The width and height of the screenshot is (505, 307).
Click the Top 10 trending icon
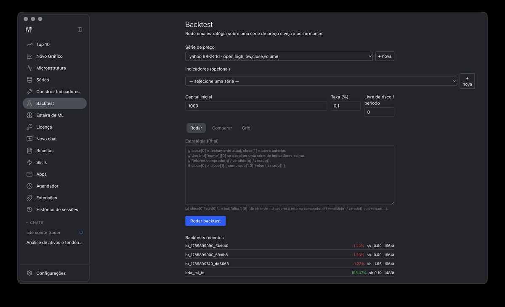point(29,45)
